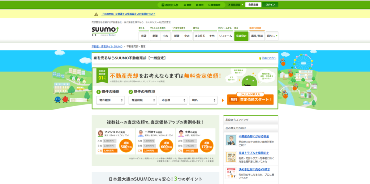Select the 賃貸 rental tab
The image size is (370, 184).
click(144, 36)
